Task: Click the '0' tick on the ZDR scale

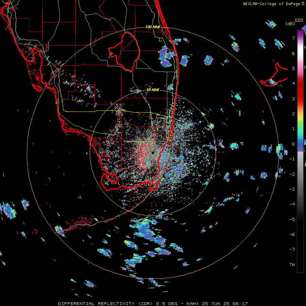Action: point(293,144)
